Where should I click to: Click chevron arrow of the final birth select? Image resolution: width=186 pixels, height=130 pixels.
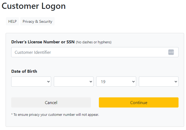click(x=176, y=82)
